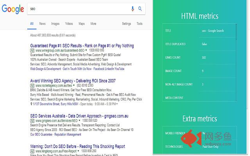Click the LINKS COUNT row label
This screenshot has height=156, width=250.
coord(173,57)
